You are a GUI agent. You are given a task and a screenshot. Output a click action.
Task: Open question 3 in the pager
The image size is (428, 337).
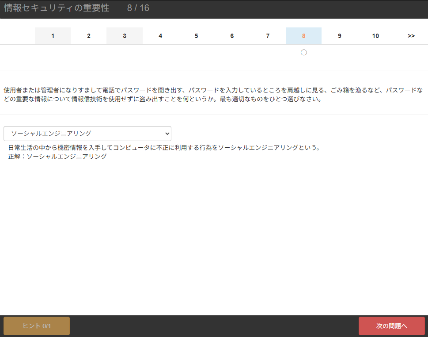(x=124, y=36)
